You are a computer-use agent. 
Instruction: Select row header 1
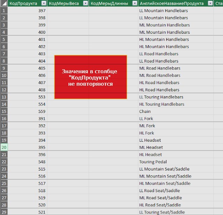click(x=4, y=11)
